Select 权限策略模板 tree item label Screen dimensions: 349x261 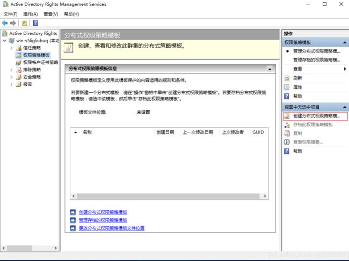pos(37,55)
